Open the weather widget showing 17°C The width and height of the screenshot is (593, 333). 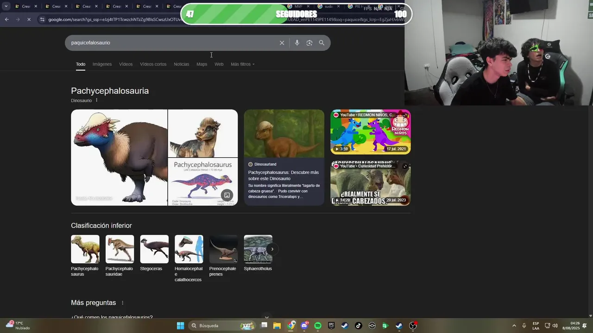(x=19, y=326)
